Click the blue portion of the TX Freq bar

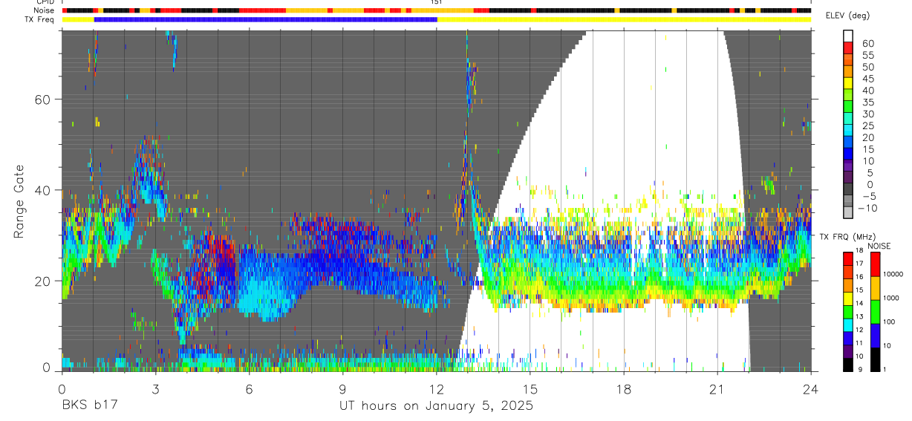265,19
